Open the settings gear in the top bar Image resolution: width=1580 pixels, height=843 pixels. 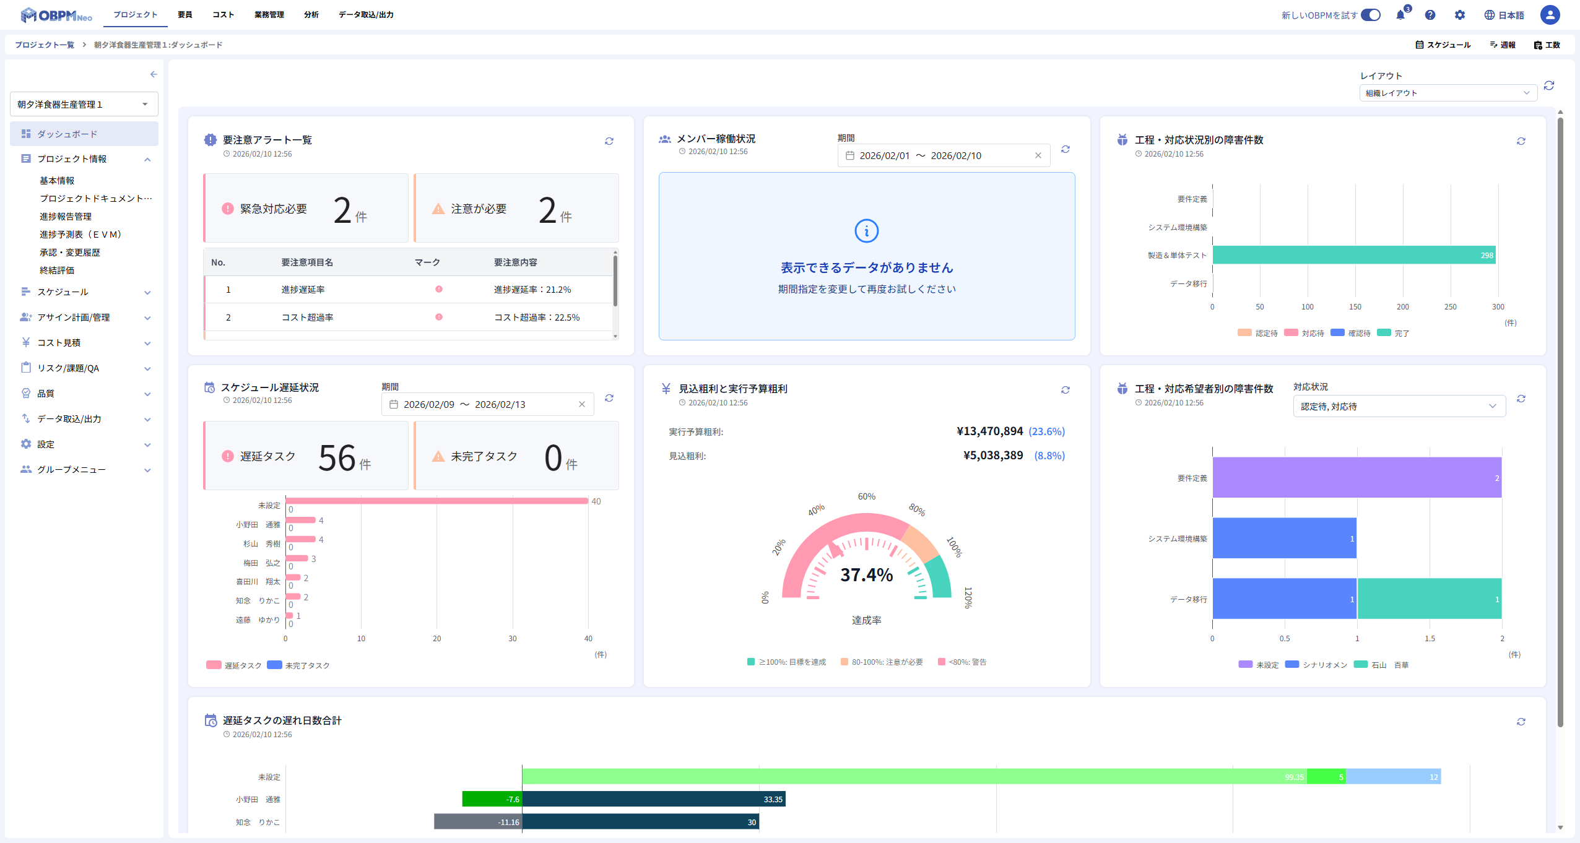[1460, 15]
